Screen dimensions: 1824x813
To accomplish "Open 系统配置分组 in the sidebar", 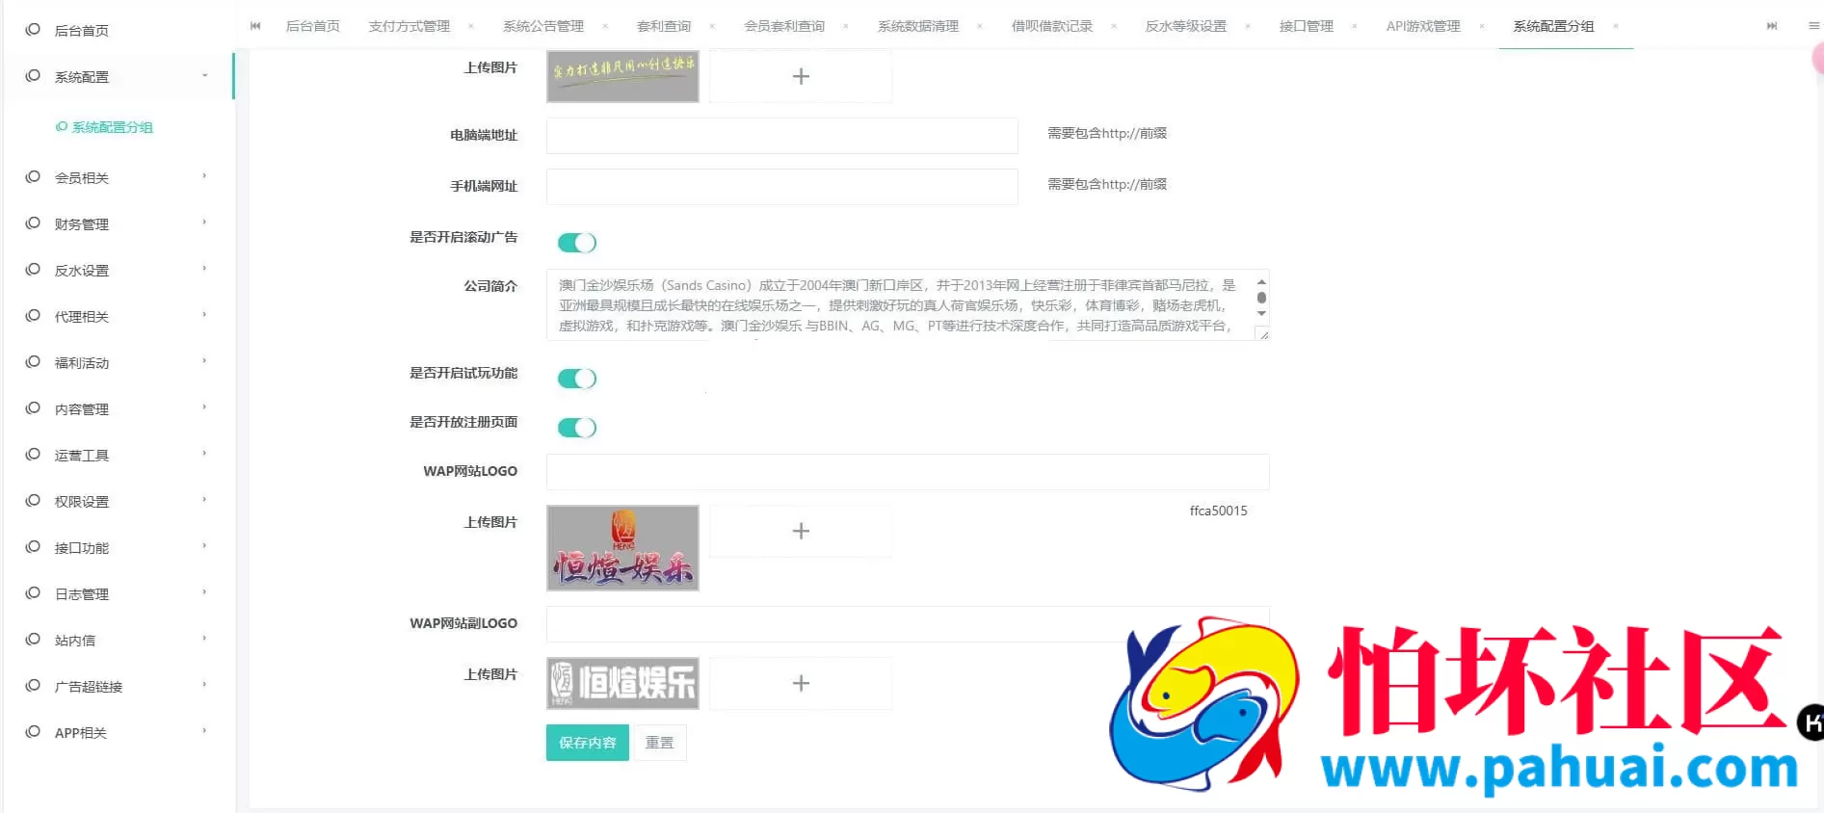I will (112, 127).
